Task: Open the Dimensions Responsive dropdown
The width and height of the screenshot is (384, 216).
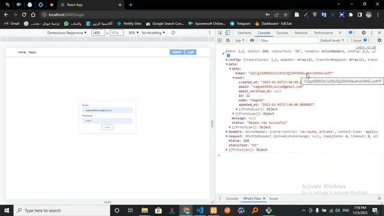Action: (x=67, y=33)
